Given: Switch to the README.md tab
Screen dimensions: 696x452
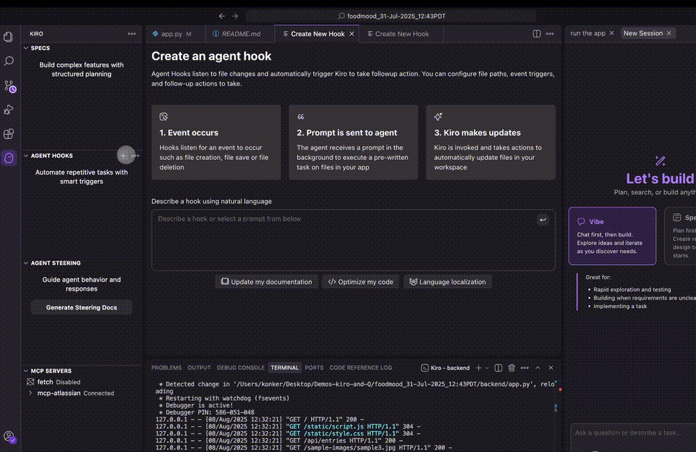Looking at the screenshot, I should click(237, 33).
